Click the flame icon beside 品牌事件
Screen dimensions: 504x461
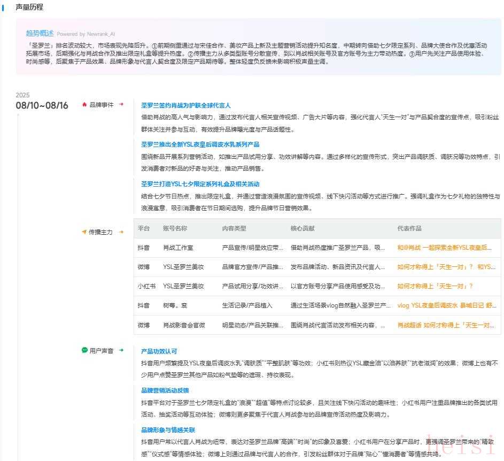pos(84,104)
